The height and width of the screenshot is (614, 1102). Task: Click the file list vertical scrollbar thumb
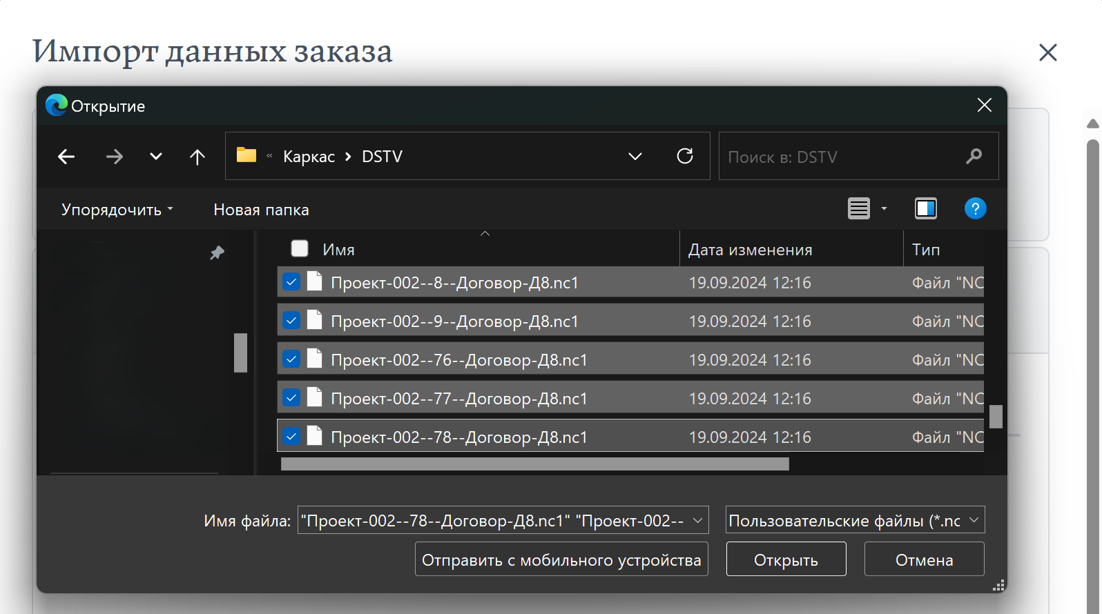point(996,417)
